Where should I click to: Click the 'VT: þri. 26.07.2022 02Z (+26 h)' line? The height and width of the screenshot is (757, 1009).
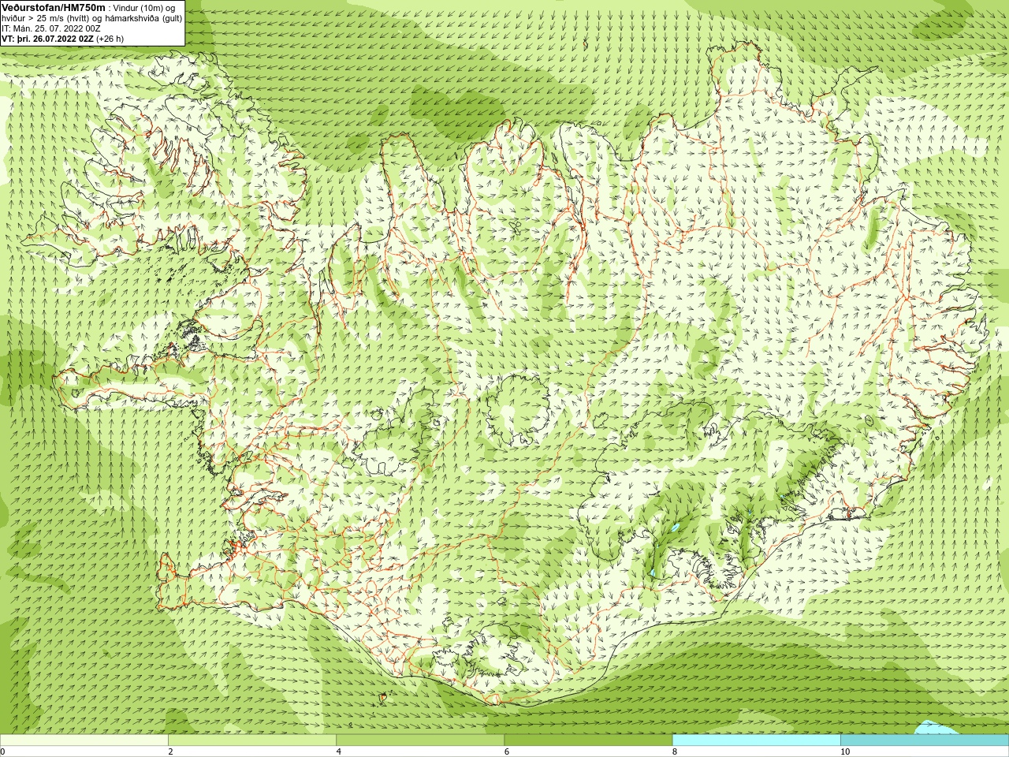62,38
